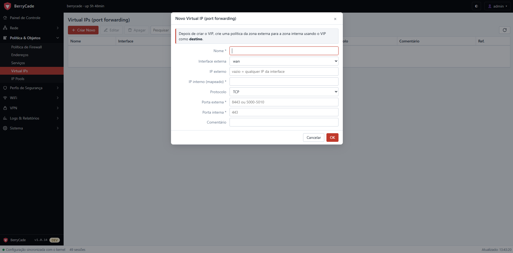Click the Apagar toolbar button
Viewport: 513px width, 253px height.
pos(137,30)
